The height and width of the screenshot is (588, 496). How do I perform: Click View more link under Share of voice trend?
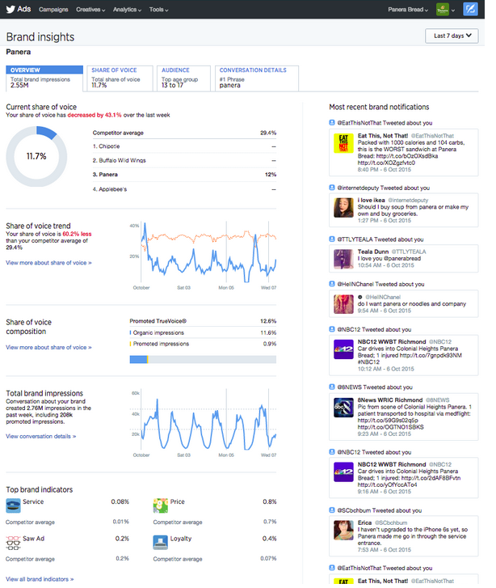pos(48,263)
